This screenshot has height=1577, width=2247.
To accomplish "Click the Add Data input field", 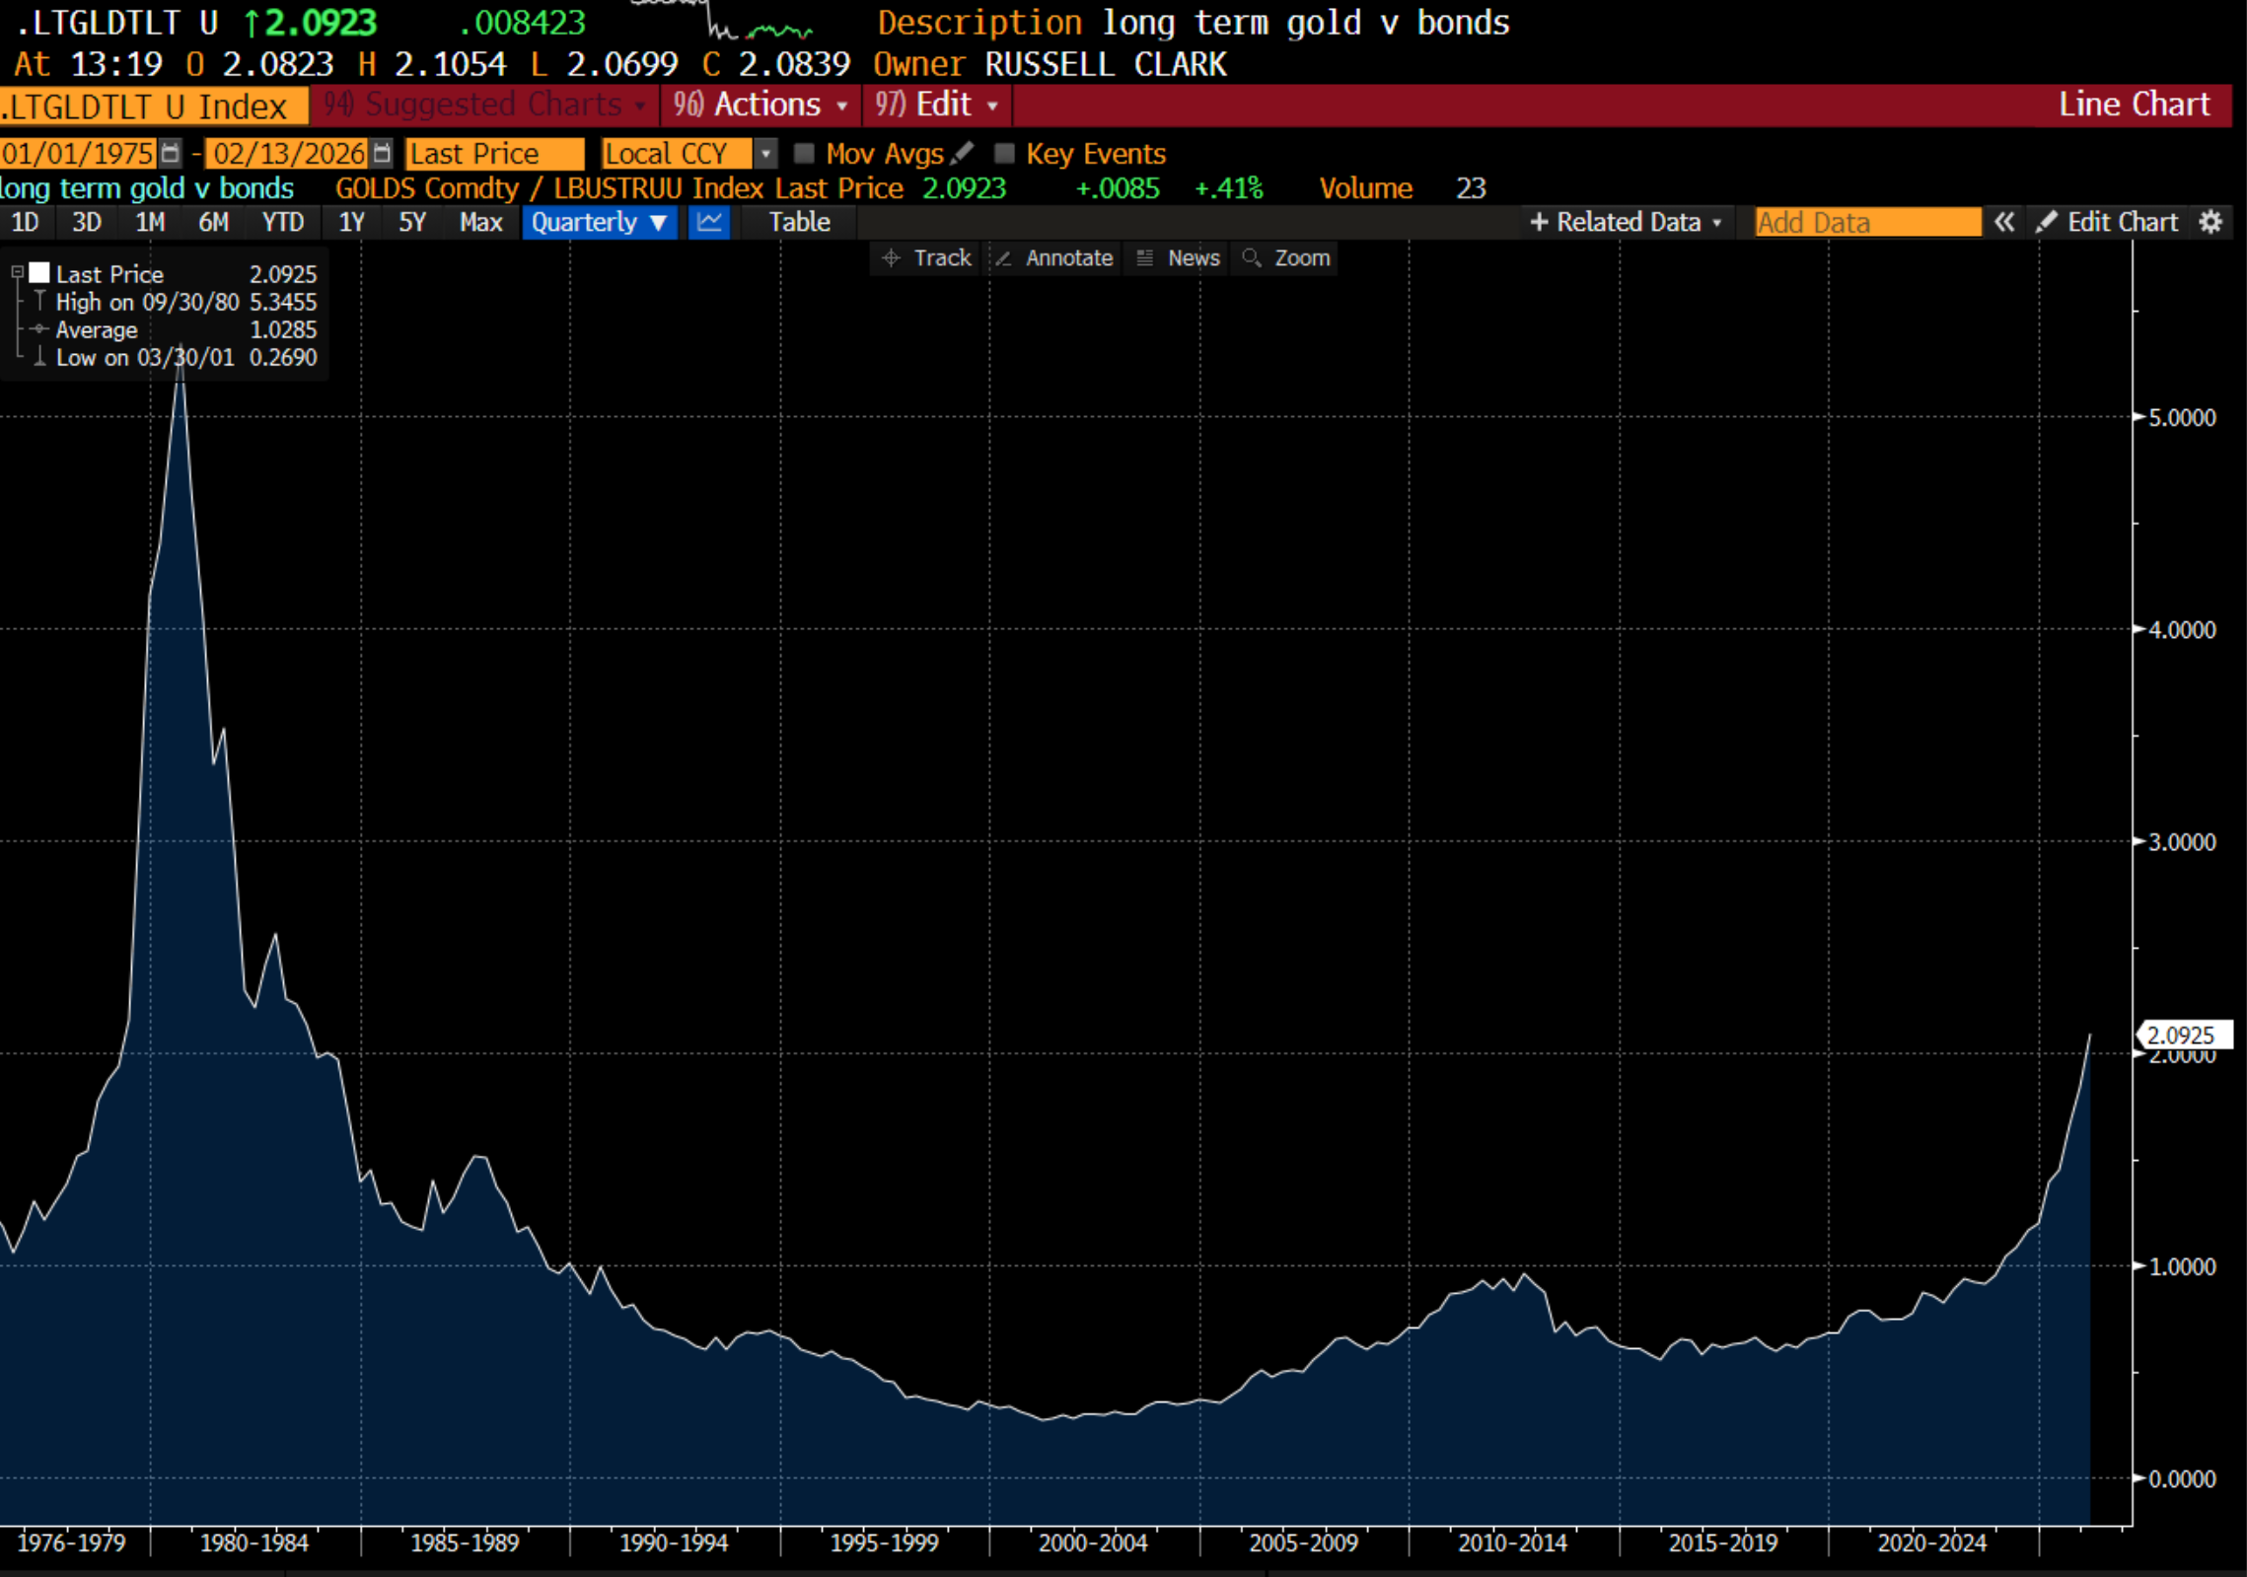I will pos(1866,223).
